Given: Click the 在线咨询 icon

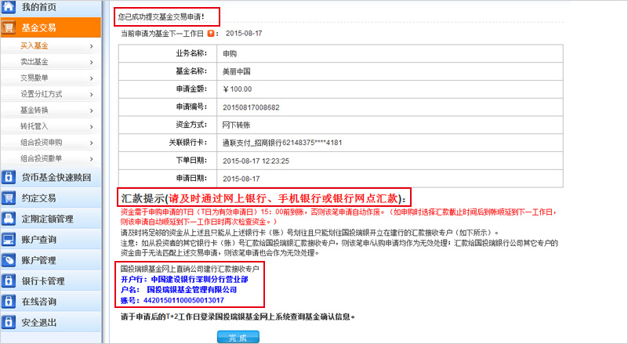Looking at the screenshot, I should [9, 301].
